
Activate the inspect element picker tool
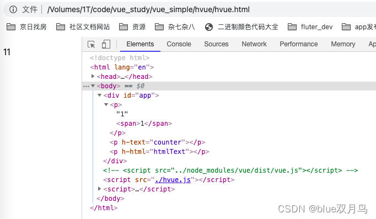92,44
